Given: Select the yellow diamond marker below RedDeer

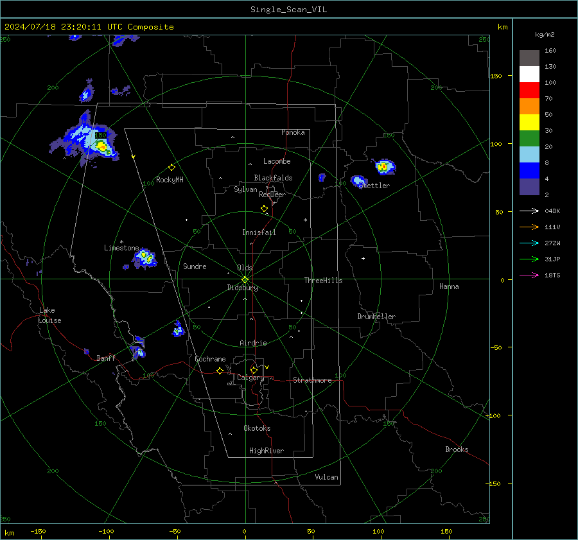Looking at the screenshot, I should (x=264, y=209).
